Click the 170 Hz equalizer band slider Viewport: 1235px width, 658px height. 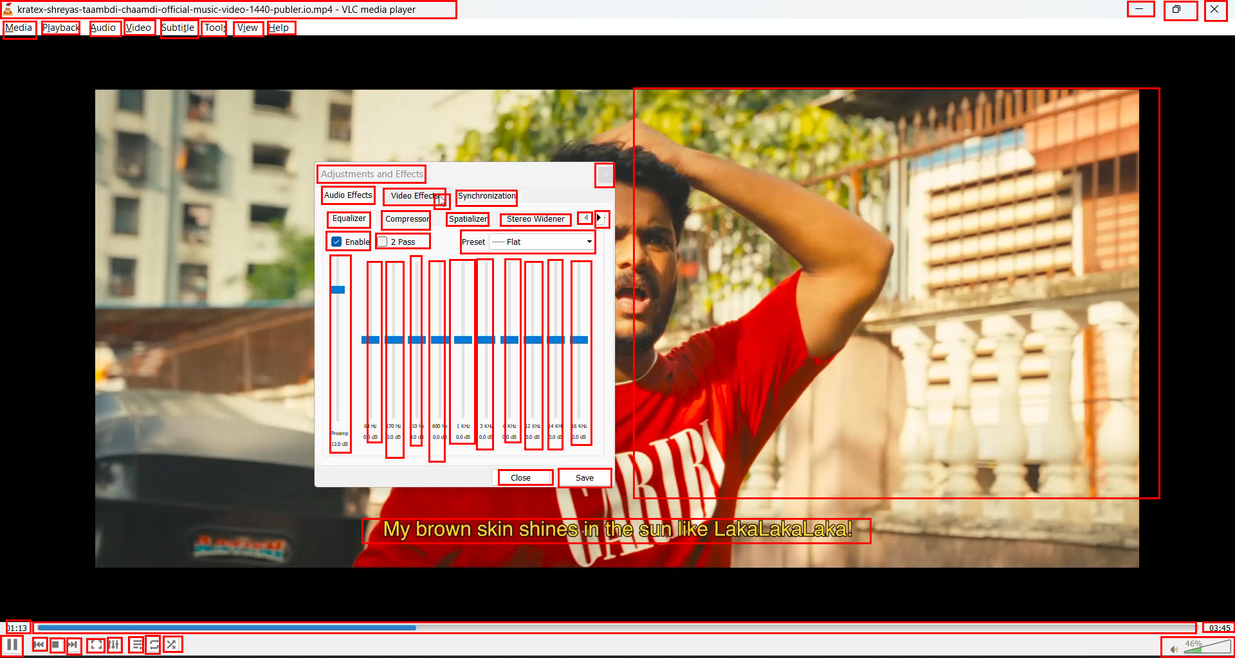click(394, 340)
